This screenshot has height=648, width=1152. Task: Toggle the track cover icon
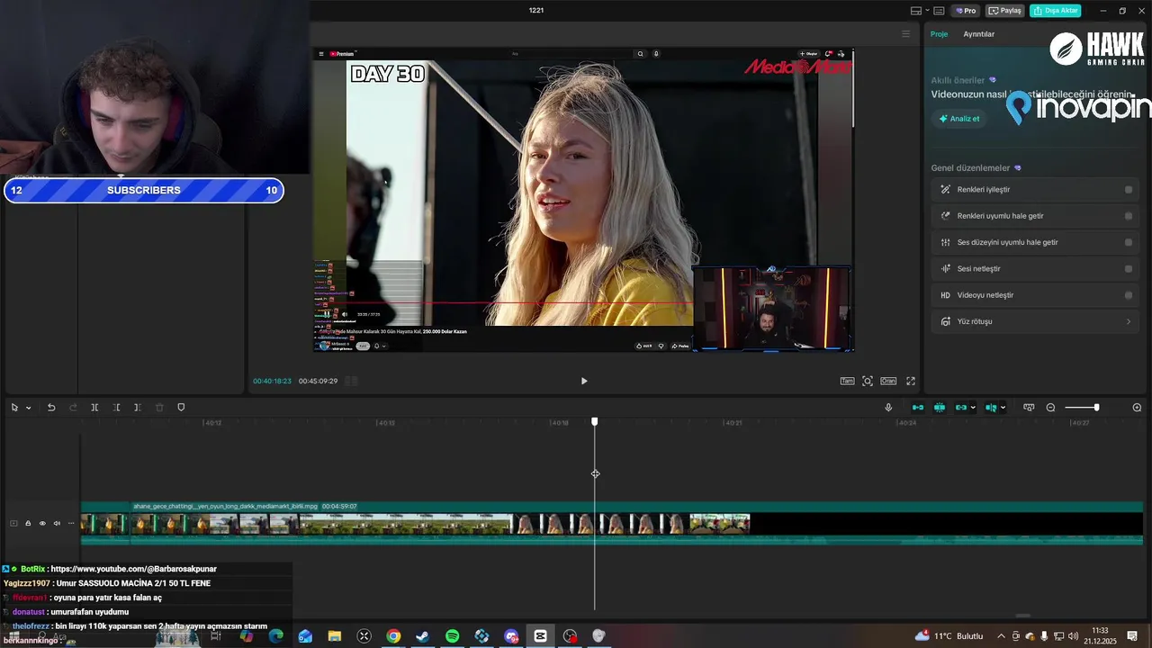coord(13,523)
